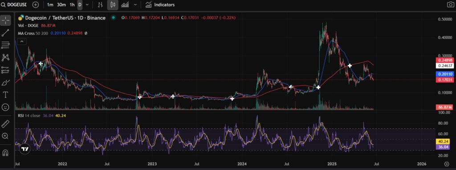Open the emoji icons tool
The image size is (456, 170).
5,107
